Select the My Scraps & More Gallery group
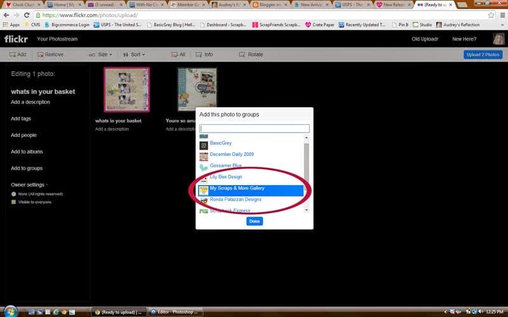508x317 pixels. coord(251,190)
